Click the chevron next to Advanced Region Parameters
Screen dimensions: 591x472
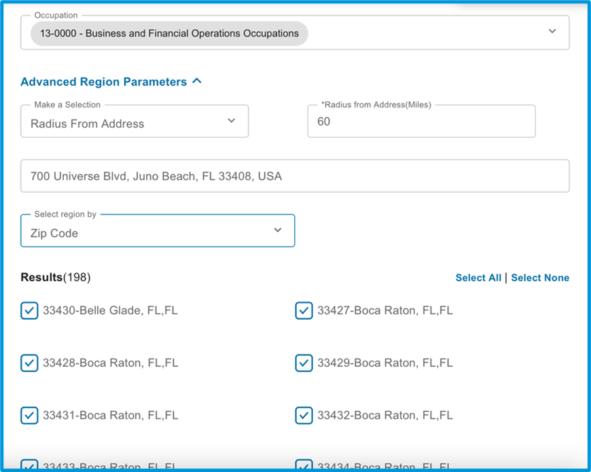click(197, 81)
